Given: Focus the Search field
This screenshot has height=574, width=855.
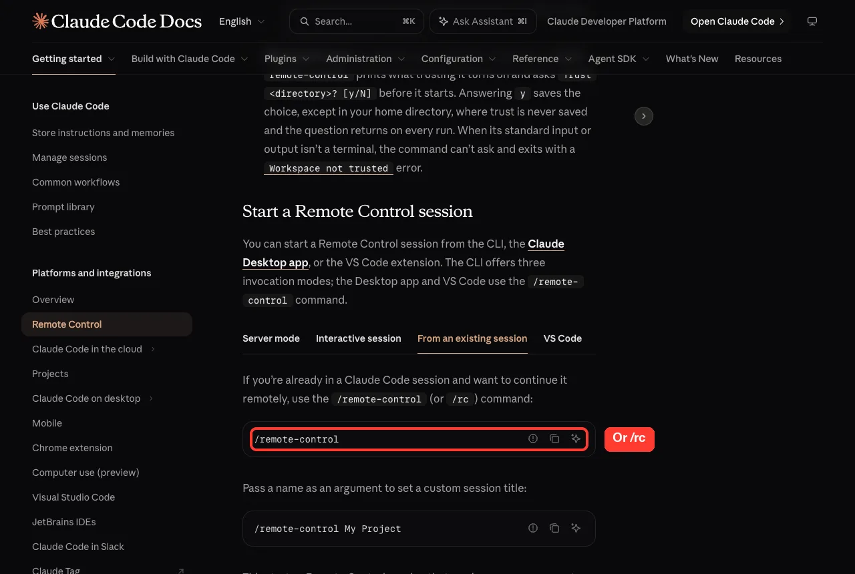Looking at the screenshot, I should (x=357, y=21).
